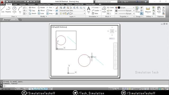Expand the Properties panel
This screenshot has width=169, height=95.
pos(124,16)
